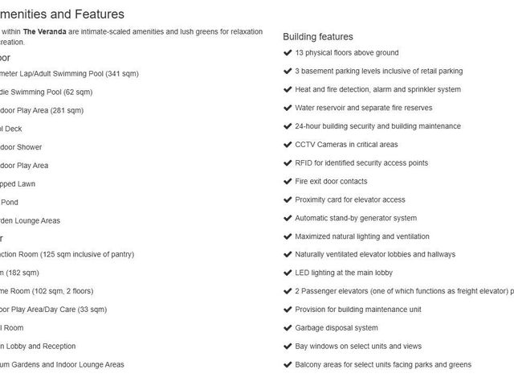Click checkmark next to Garbage disposal system
This screenshot has height=386, width=514.
click(288, 328)
